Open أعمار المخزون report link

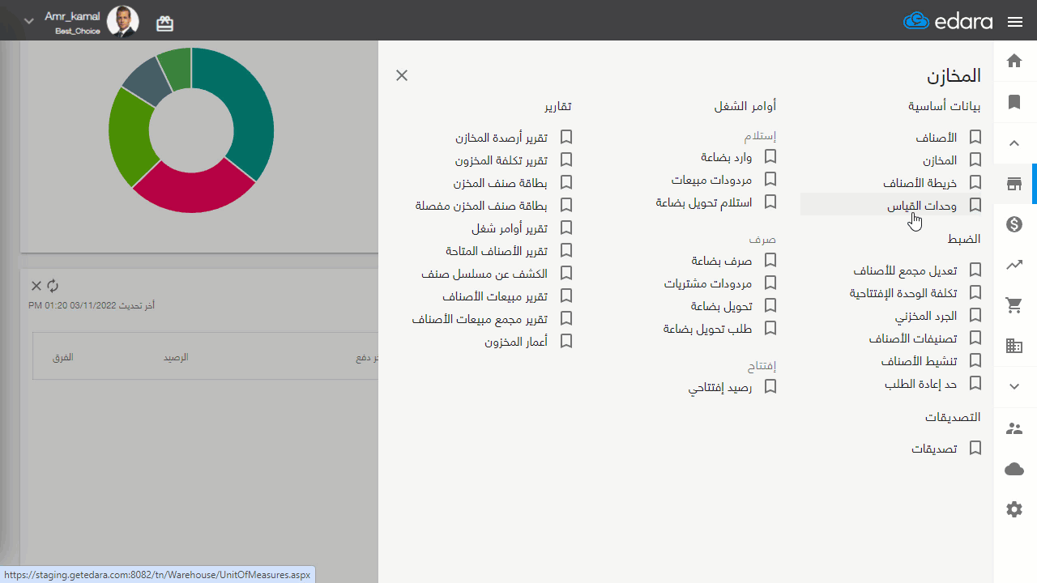click(516, 342)
